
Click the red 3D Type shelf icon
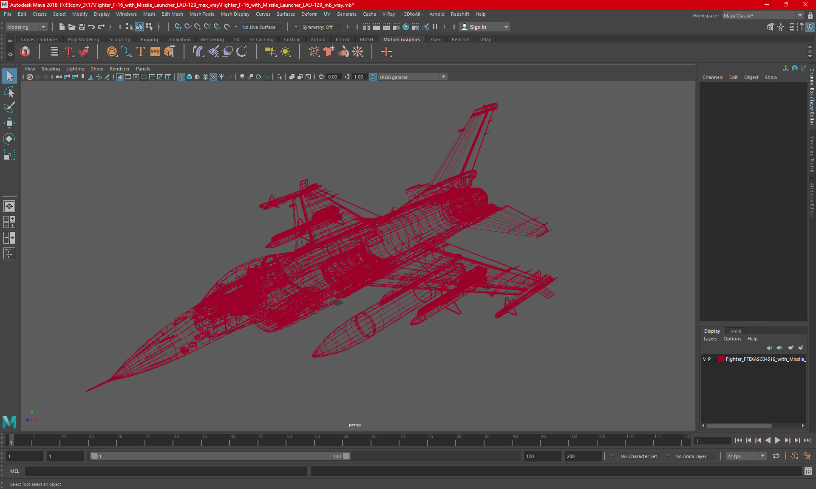click(69, 52)
